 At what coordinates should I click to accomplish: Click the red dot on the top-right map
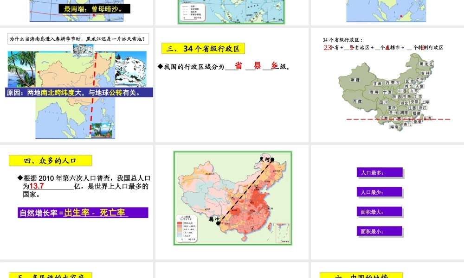tap(401, 16)
